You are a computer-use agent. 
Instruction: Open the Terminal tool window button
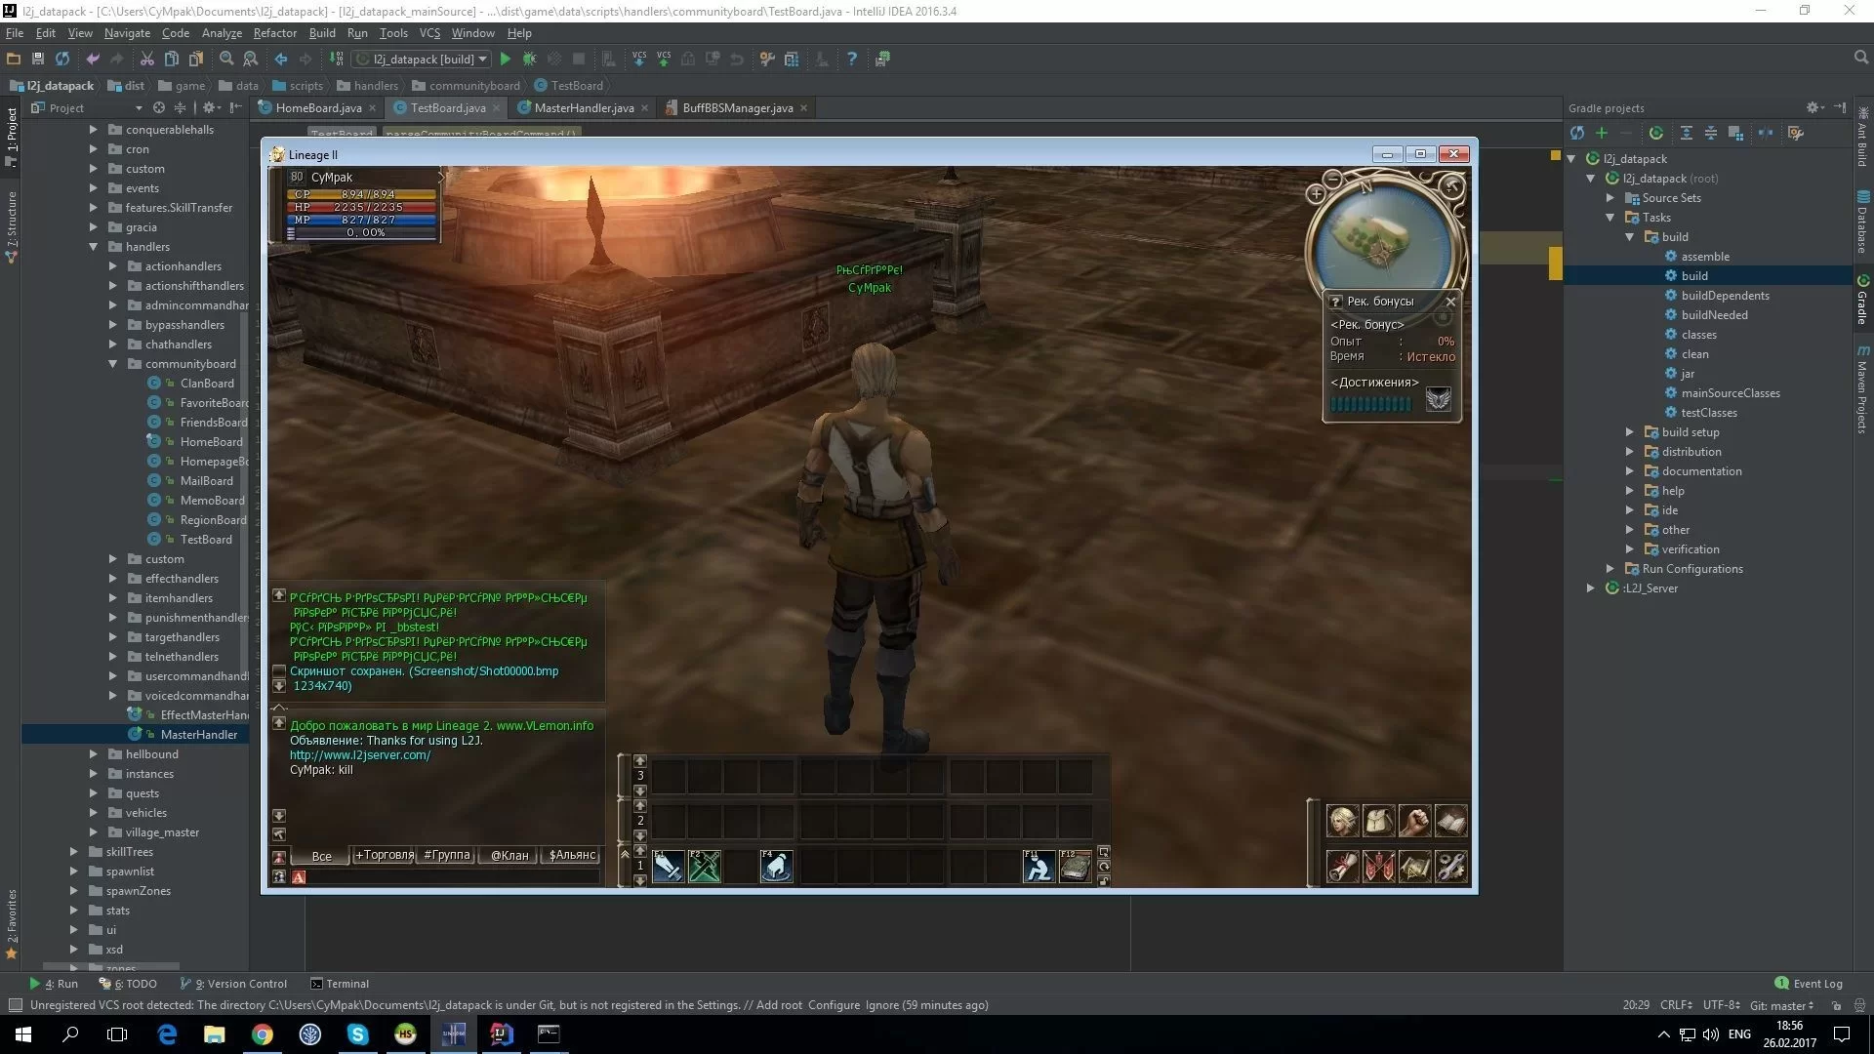pyautogui.click(x=340, y=984)
